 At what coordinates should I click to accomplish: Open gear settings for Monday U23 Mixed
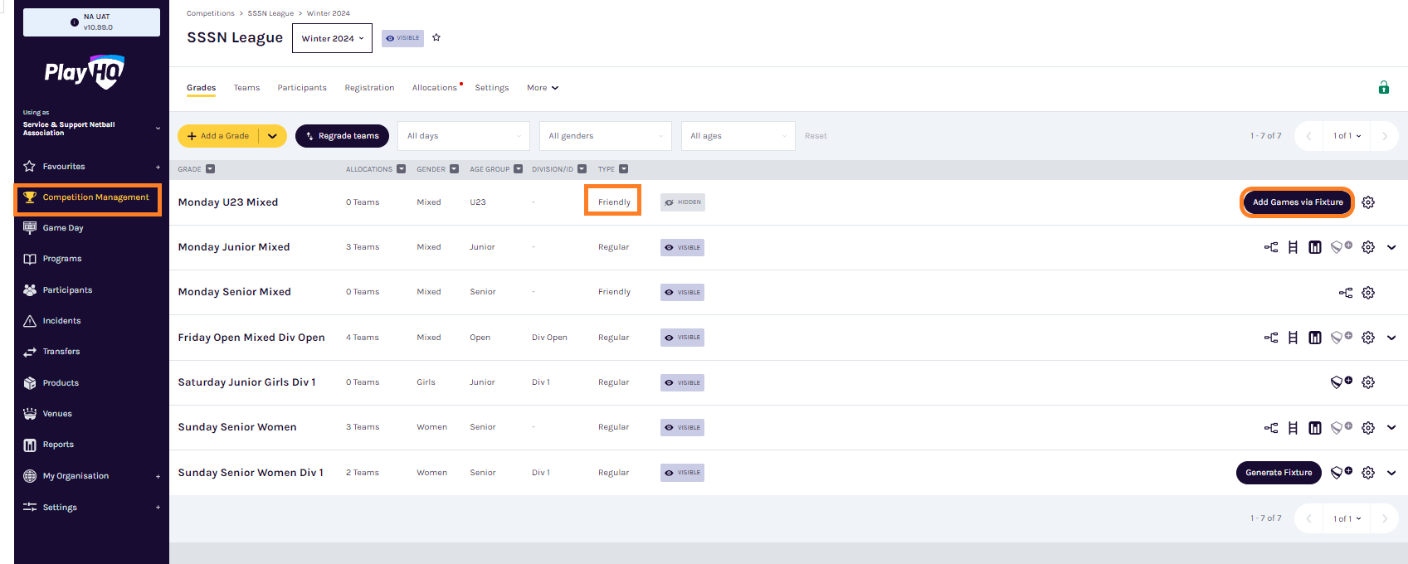pyautogui.click(x=1368, y=202)
